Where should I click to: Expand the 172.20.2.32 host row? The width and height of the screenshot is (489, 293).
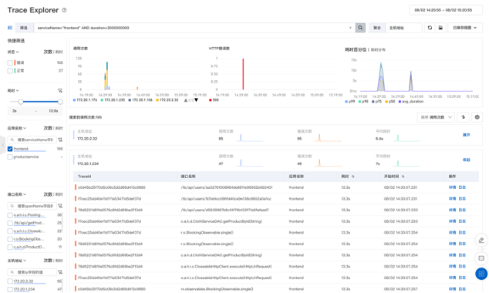[466, 135]
